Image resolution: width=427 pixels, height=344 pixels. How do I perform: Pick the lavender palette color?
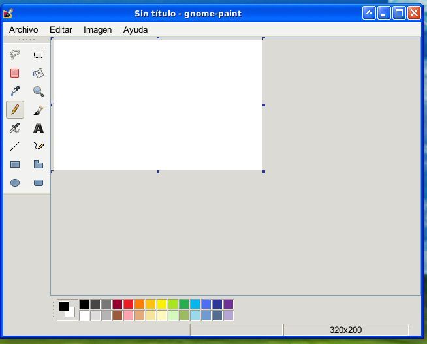click(229, 315)
